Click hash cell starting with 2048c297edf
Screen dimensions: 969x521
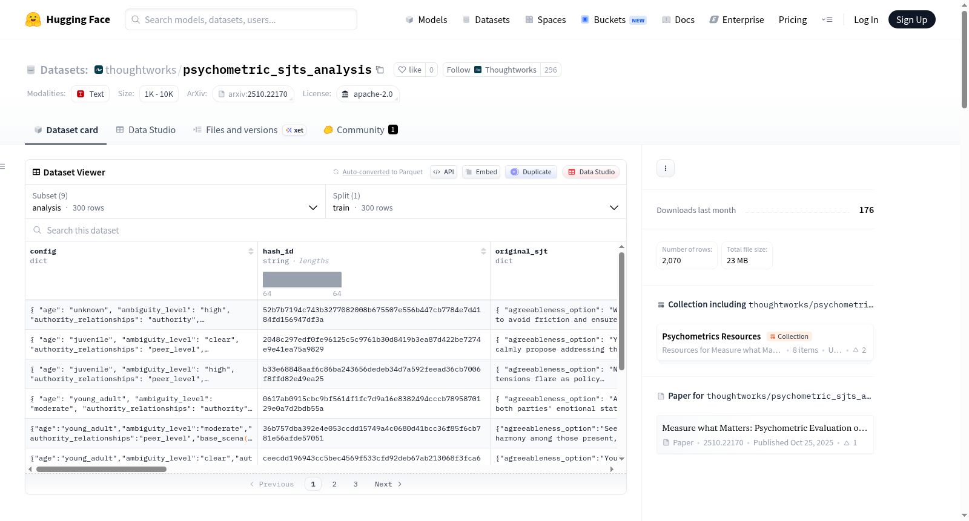click(x=374, y=344)
